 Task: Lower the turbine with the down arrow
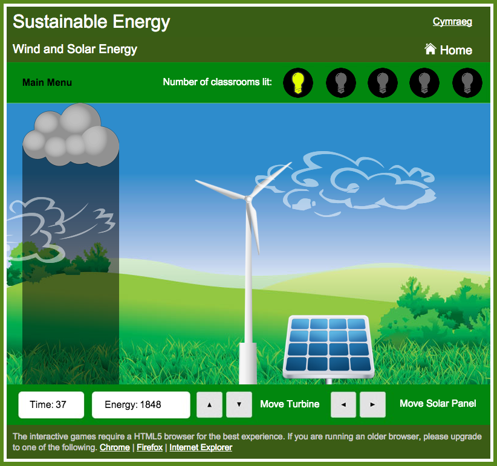point(239,404)
